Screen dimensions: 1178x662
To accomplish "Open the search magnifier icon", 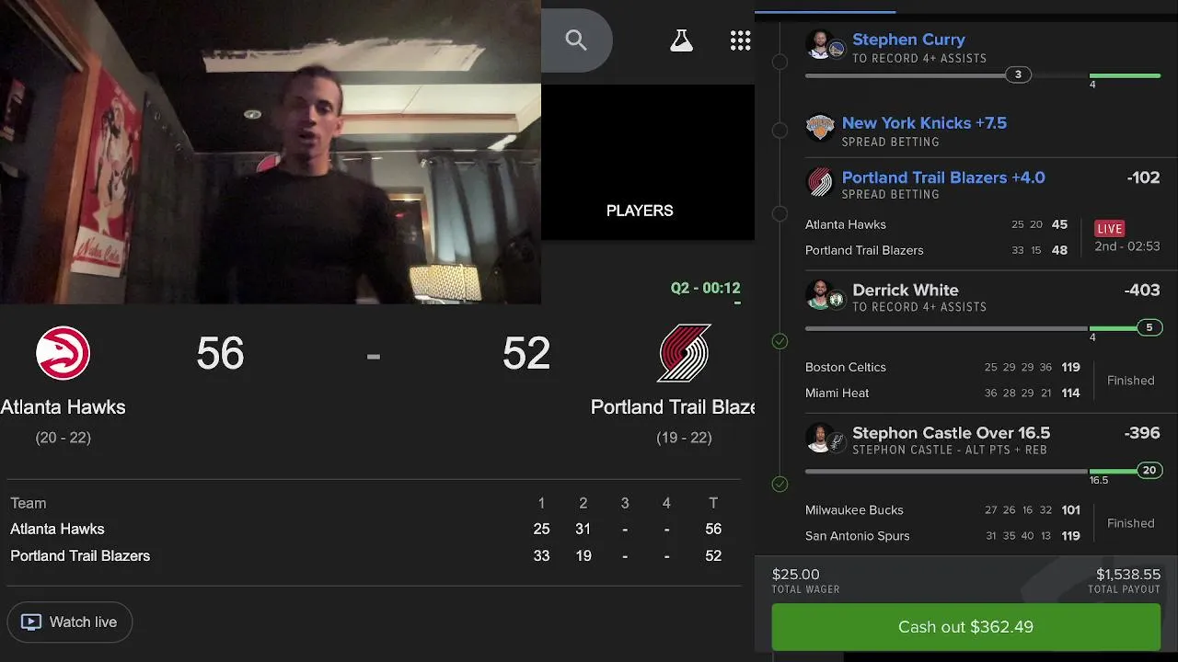I will coord(576,40).
